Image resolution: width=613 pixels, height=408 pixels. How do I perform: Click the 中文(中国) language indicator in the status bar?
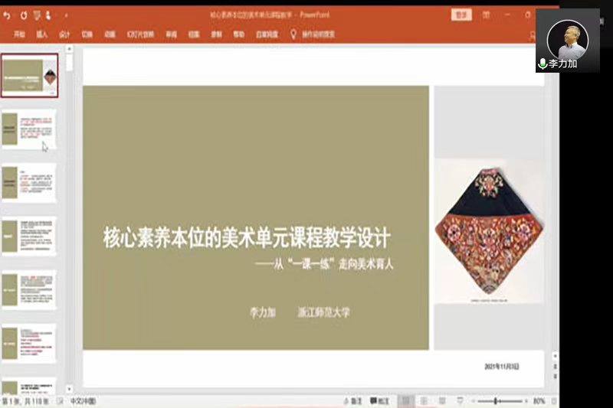[85, 401]
